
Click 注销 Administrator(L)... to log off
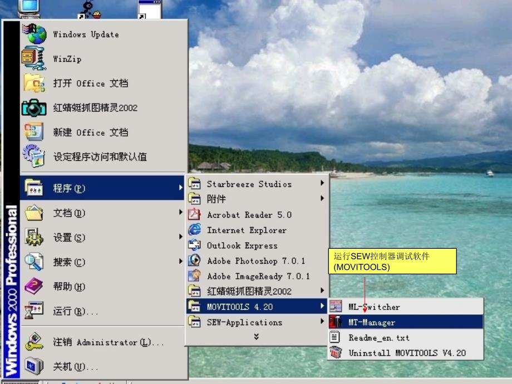point(109,342)
